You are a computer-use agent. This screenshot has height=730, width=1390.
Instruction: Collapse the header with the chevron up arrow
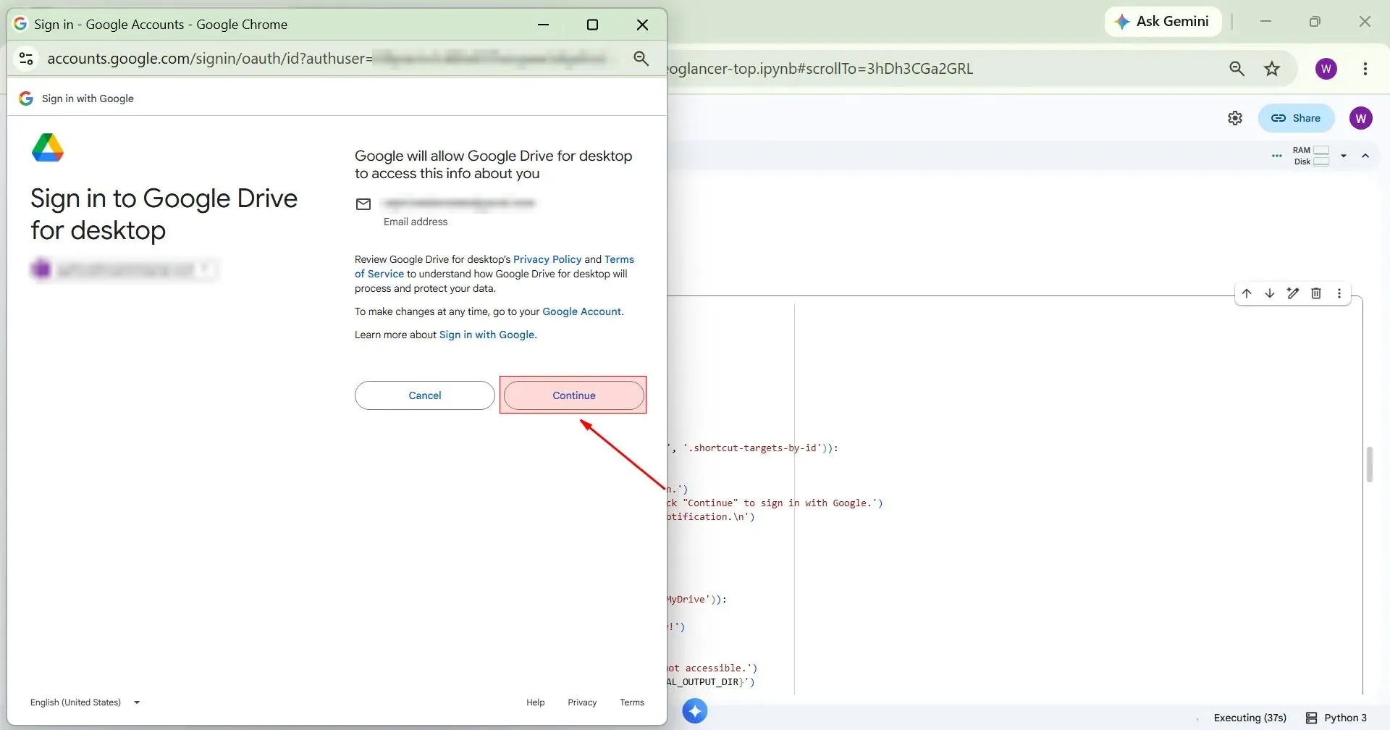click(1365, 156)
